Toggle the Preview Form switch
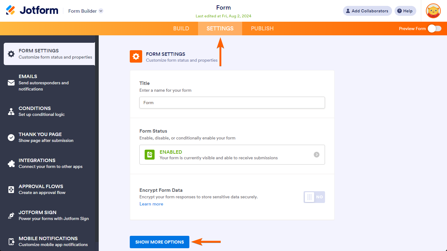Image resolution: width=447 pixels, height=251 pixels. (x=434, y=29)
